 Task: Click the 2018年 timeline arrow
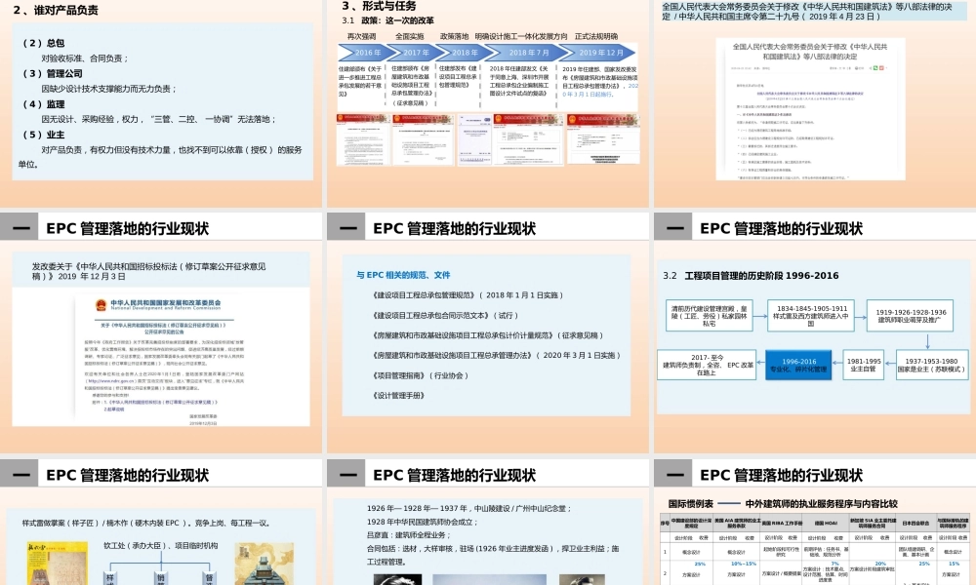tap(460, 53)
